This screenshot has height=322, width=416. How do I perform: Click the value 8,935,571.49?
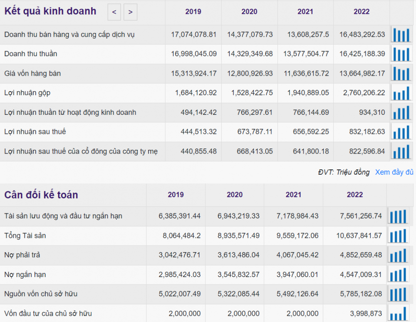238,235
